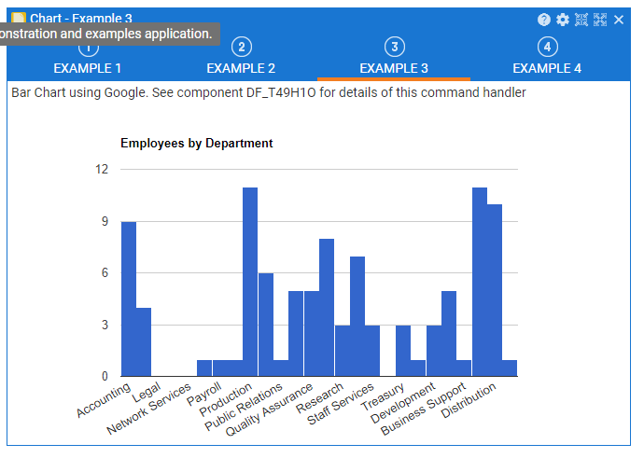
Task: Click the yellow document icon in title bar
Action: click(18, 17)
